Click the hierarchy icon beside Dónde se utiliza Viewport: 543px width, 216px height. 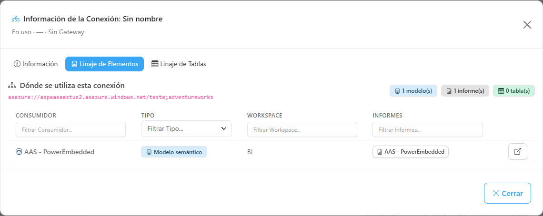click(12, 86)
